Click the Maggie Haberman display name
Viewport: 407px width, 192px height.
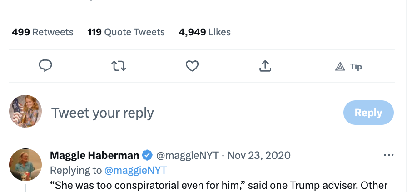click(94, 156)
